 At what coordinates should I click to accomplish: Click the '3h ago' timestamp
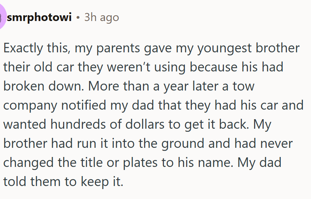101,18
